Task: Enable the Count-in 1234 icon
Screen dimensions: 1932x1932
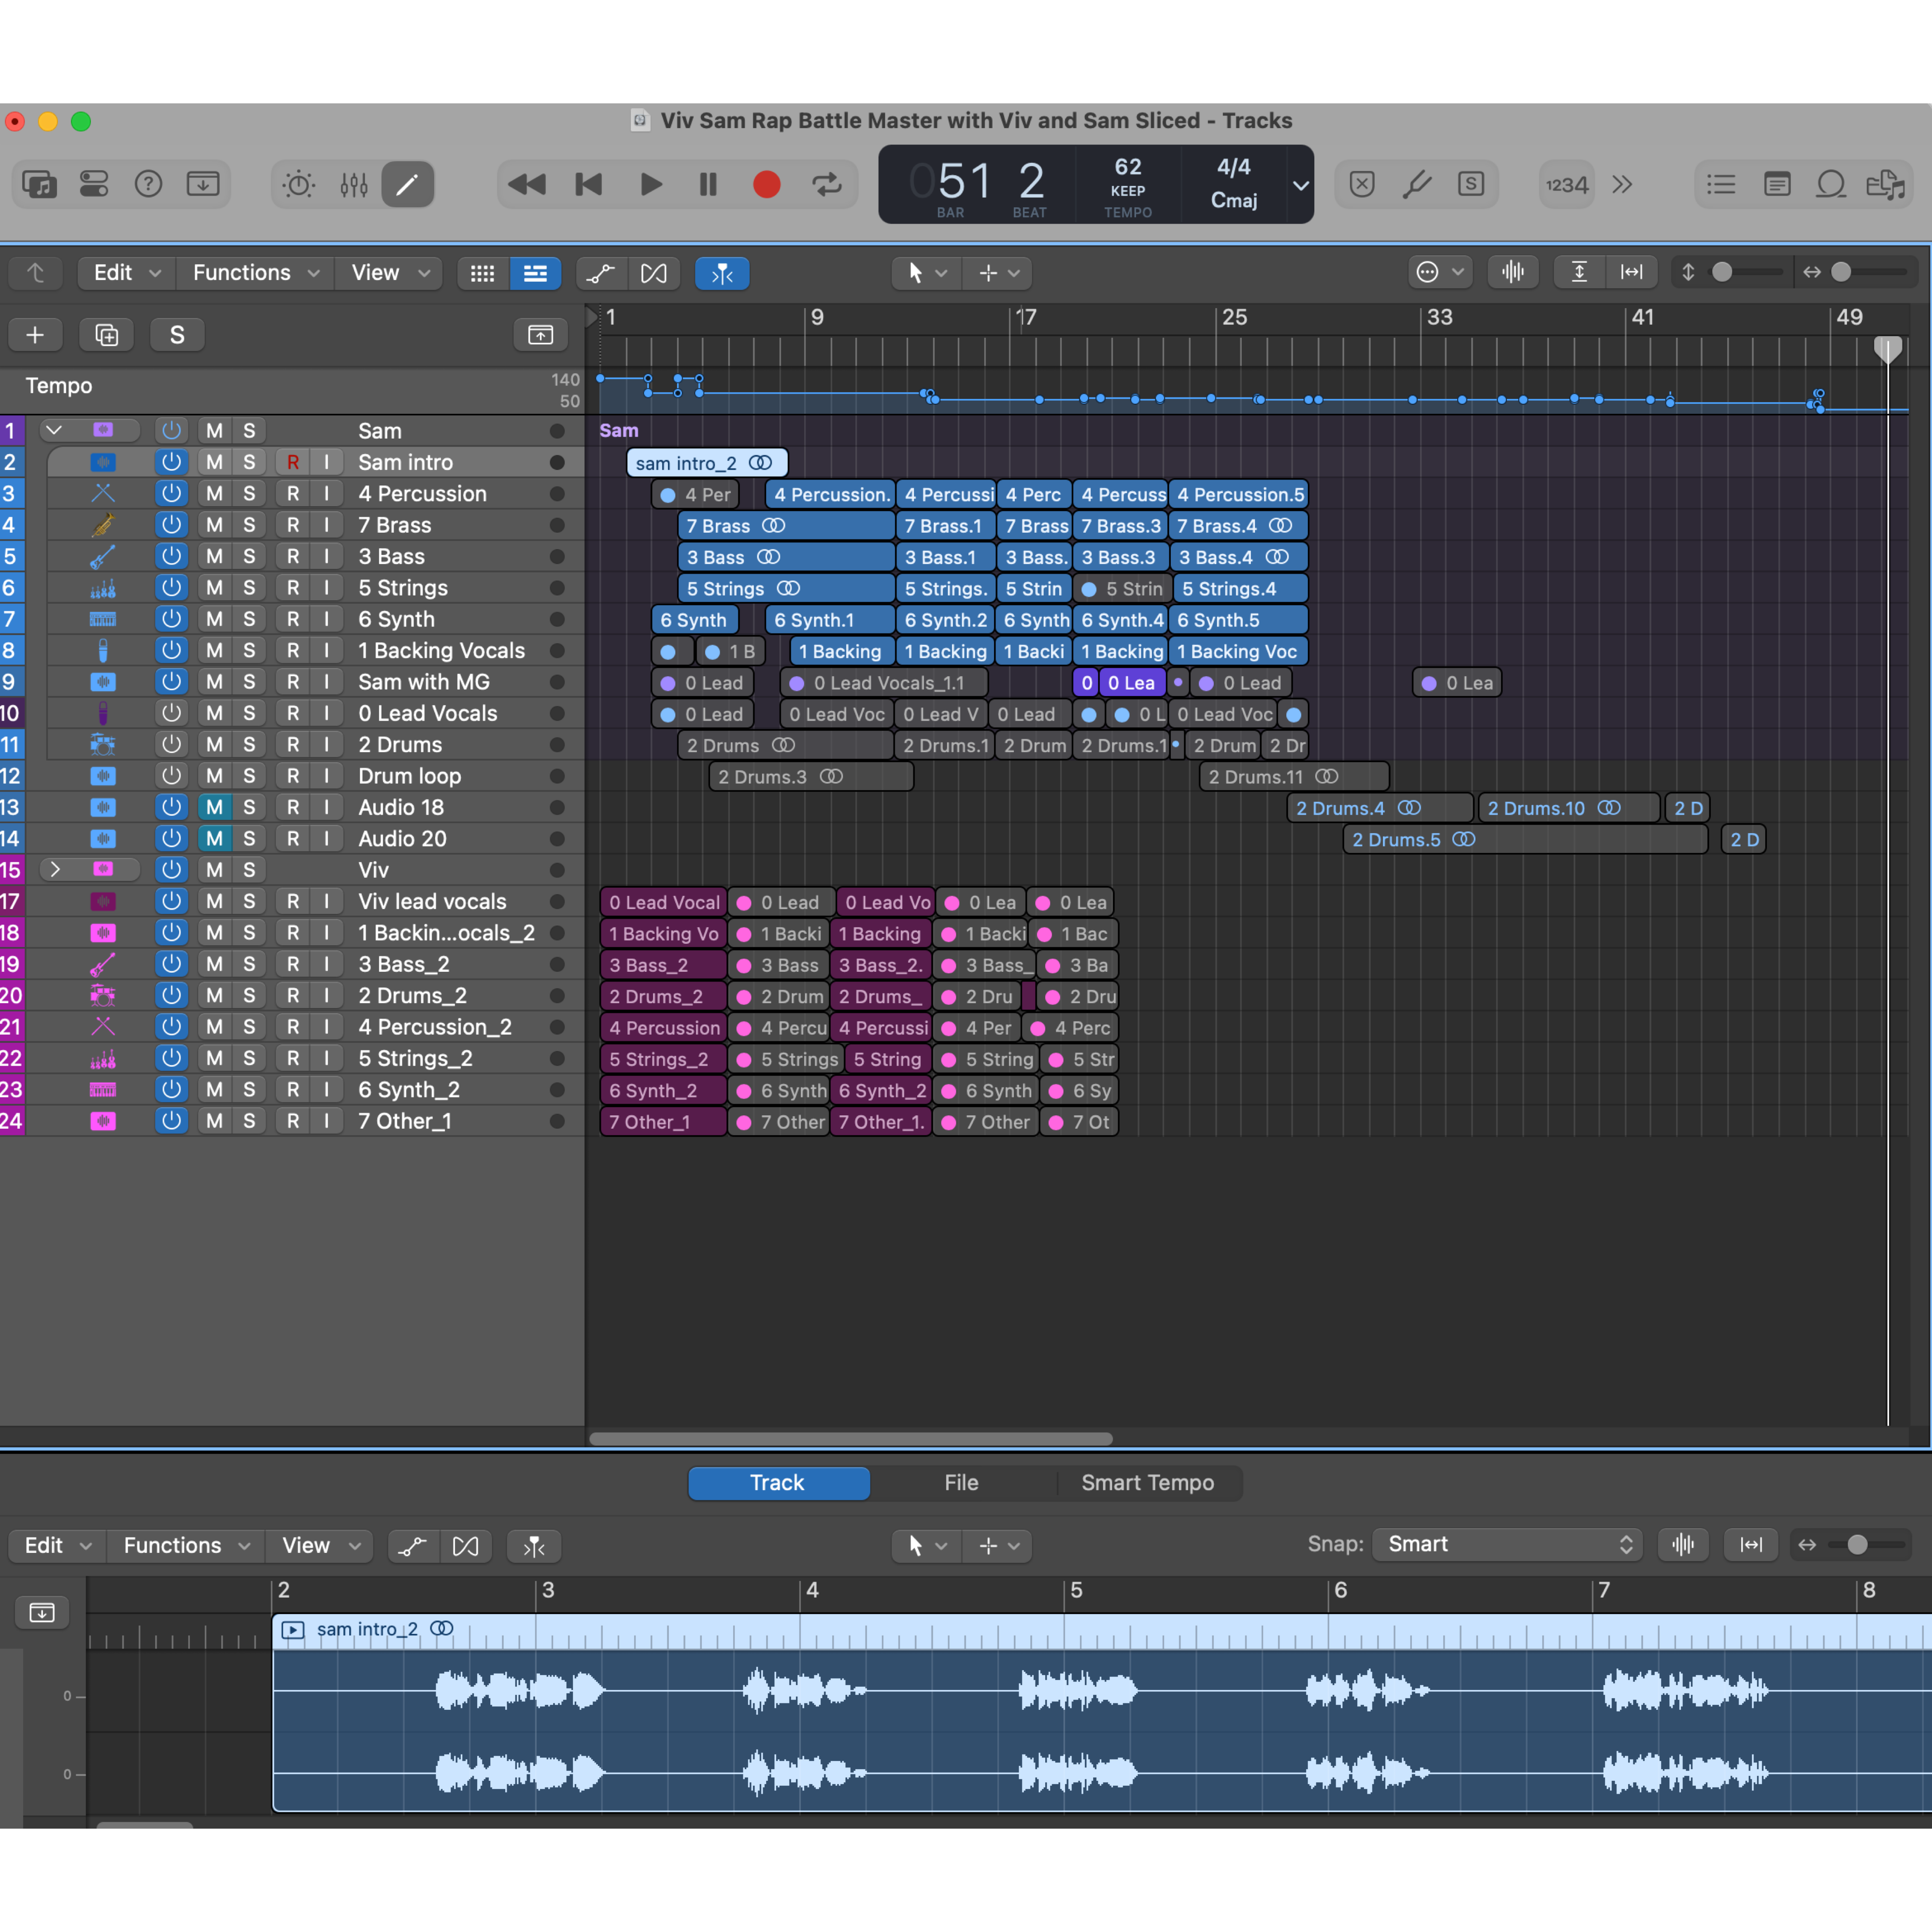Action: coord(1566,184)
